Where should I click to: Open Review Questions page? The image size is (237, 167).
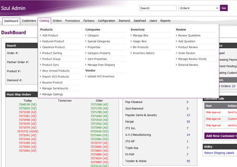(189, 35)
